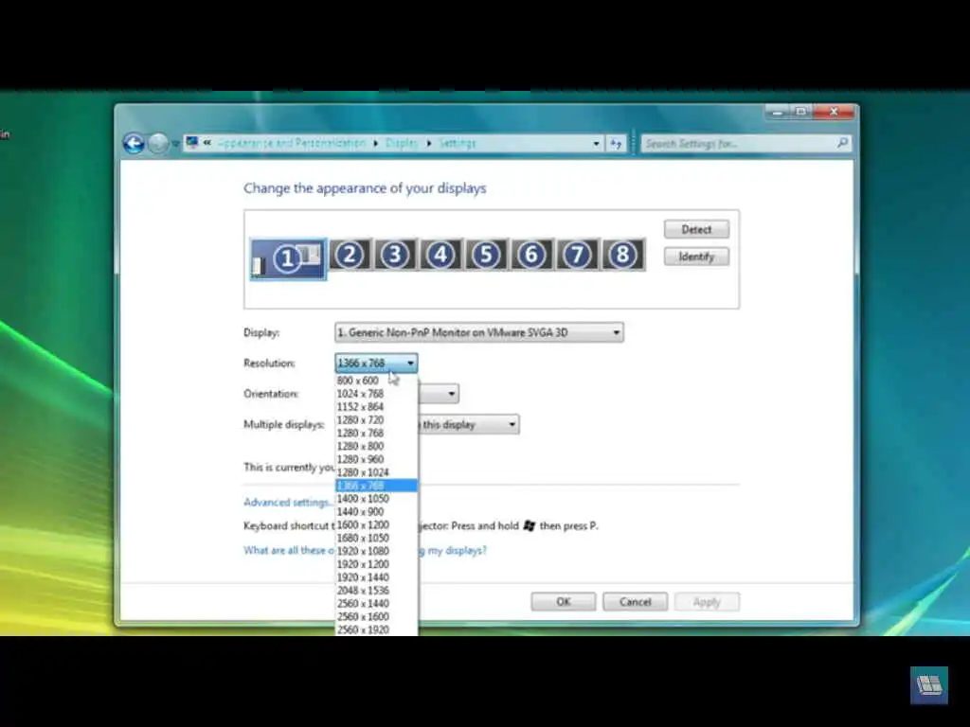Choose 1920 x 1200 resolution

376,564
